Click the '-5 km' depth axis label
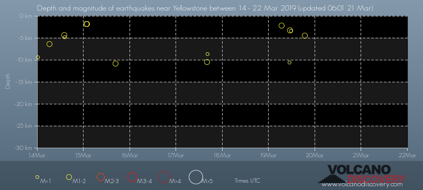This screenshot has width=423, height=190. (25, 38)
